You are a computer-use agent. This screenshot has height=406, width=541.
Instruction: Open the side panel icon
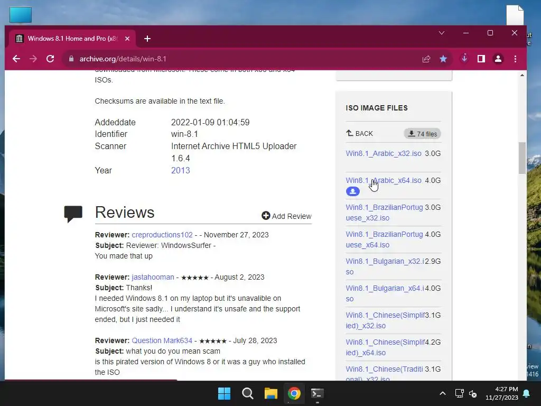[x=481, y=59]
